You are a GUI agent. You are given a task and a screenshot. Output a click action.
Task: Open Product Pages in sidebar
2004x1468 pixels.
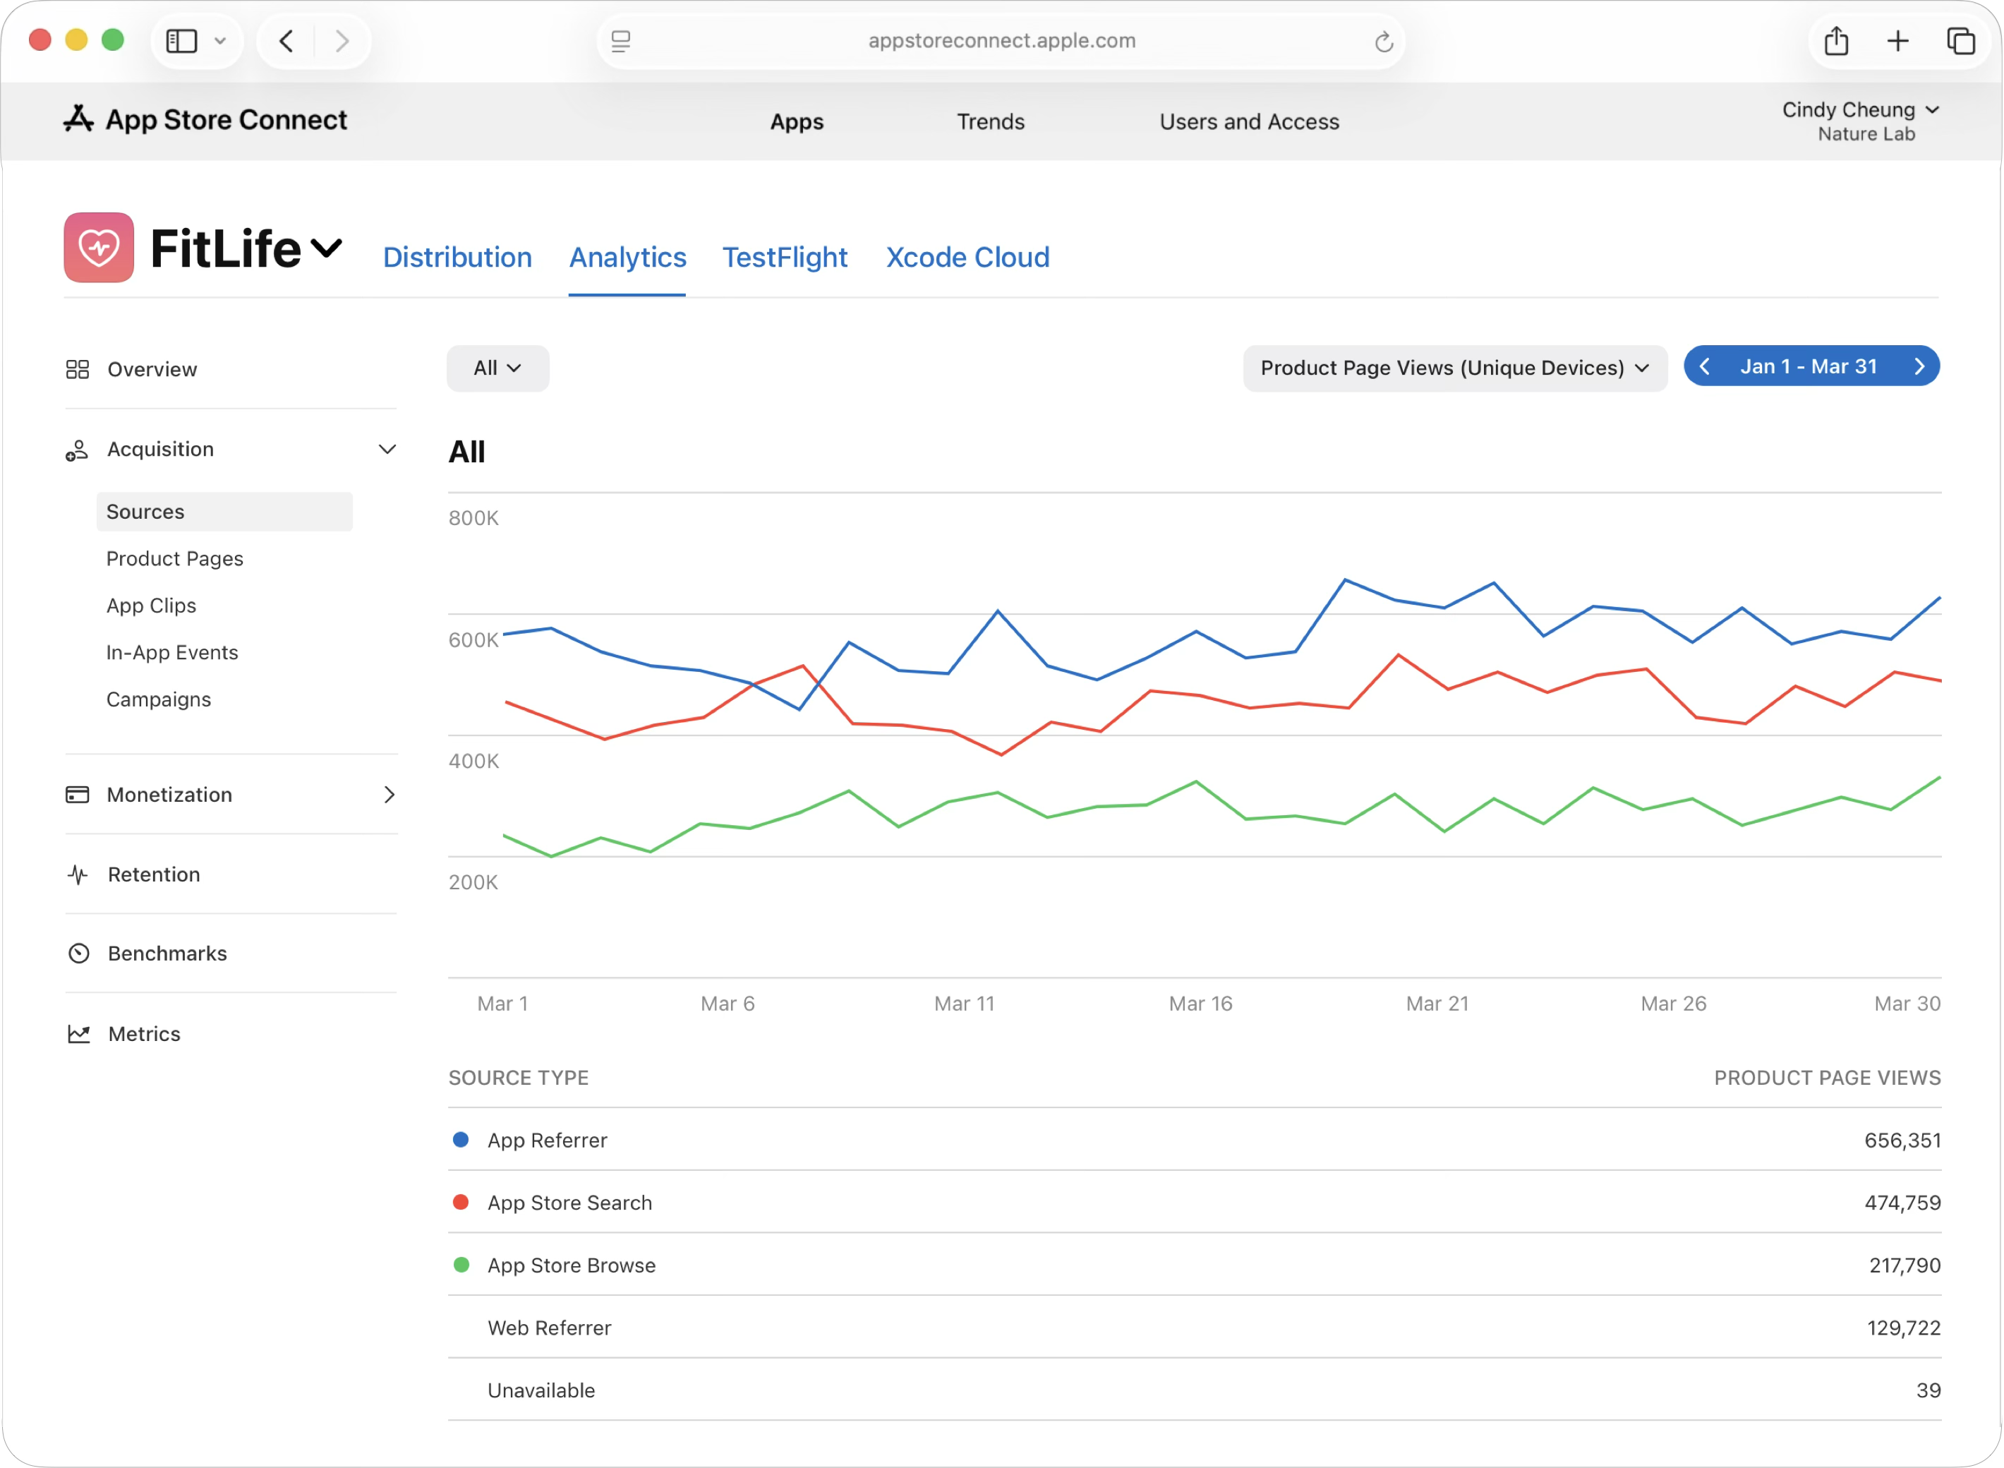click(175, 559)
